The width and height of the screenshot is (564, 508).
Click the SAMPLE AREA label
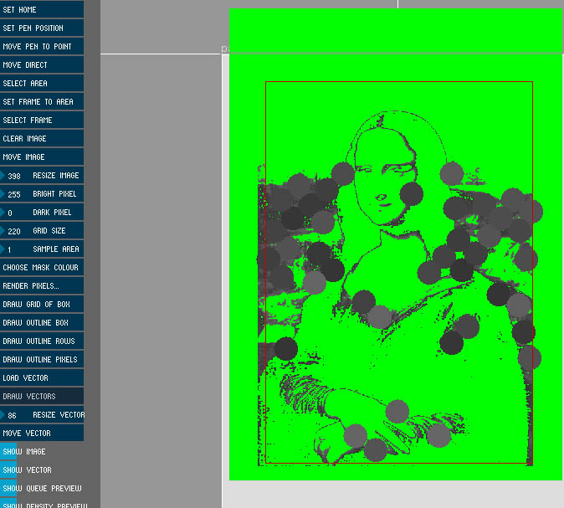[x=56, y=249]
